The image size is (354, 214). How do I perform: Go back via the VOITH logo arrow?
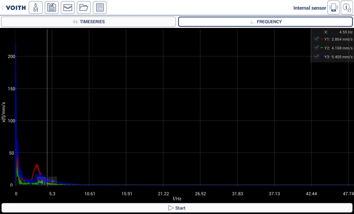[x=13, y=8]
